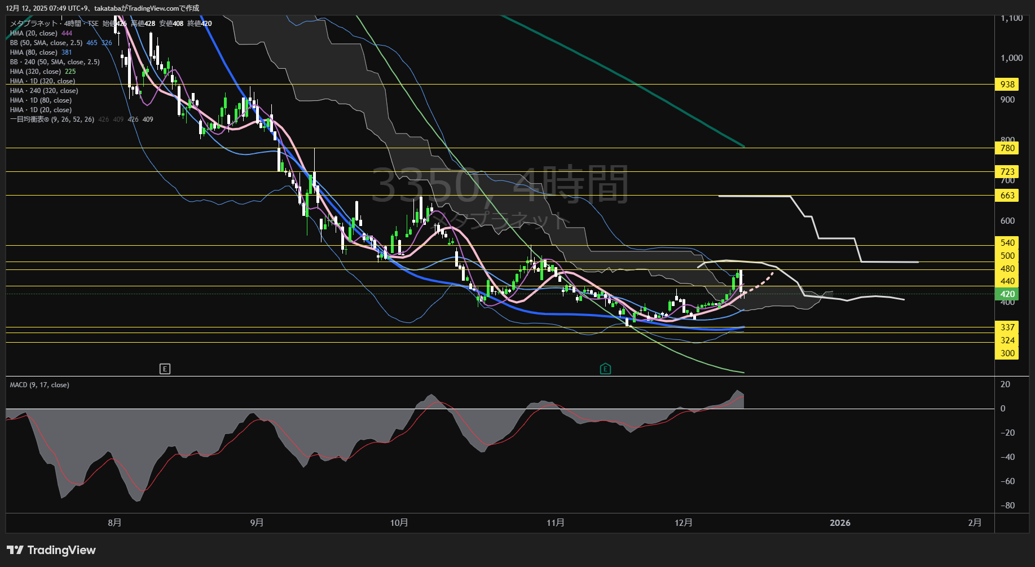
Task: Click the yellow 663 price level tag
Action: tap(1007, 196)
